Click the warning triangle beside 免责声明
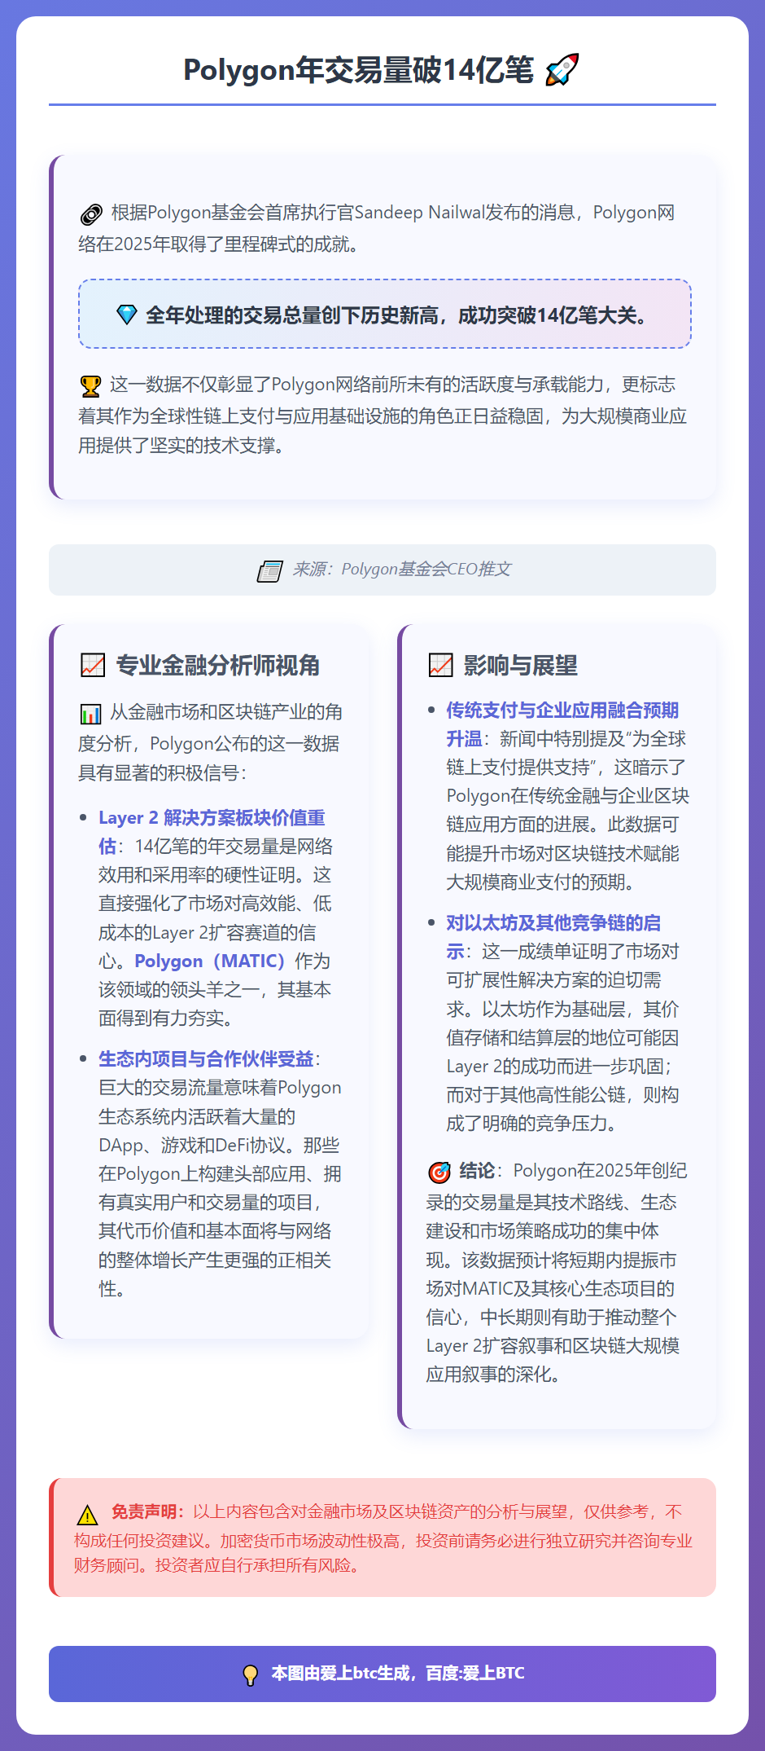 click(87, 1515)
